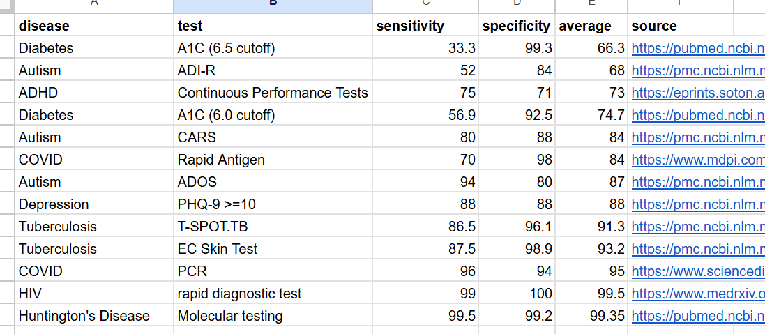Select the "Rapid Antigen" test cell

(x=221, y=160)
